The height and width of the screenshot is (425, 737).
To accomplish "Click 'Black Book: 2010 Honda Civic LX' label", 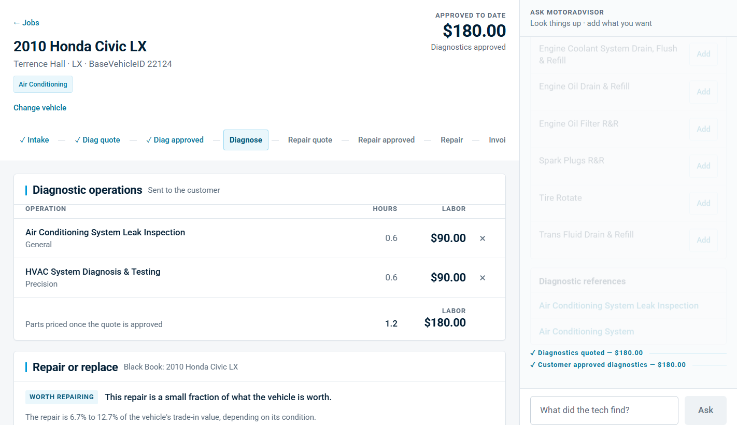I will click(181, 367).
